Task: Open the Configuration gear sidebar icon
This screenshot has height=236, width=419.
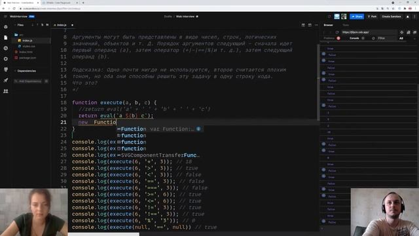Action: [x=6, y=59]
